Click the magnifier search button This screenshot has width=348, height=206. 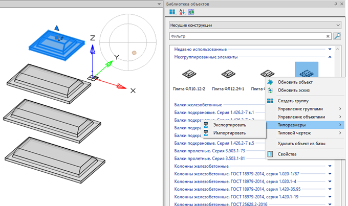(x=337, y=36)
